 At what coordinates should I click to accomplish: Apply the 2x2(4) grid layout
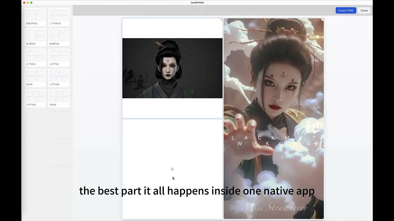pyautogui.click(x=35, y=78)
